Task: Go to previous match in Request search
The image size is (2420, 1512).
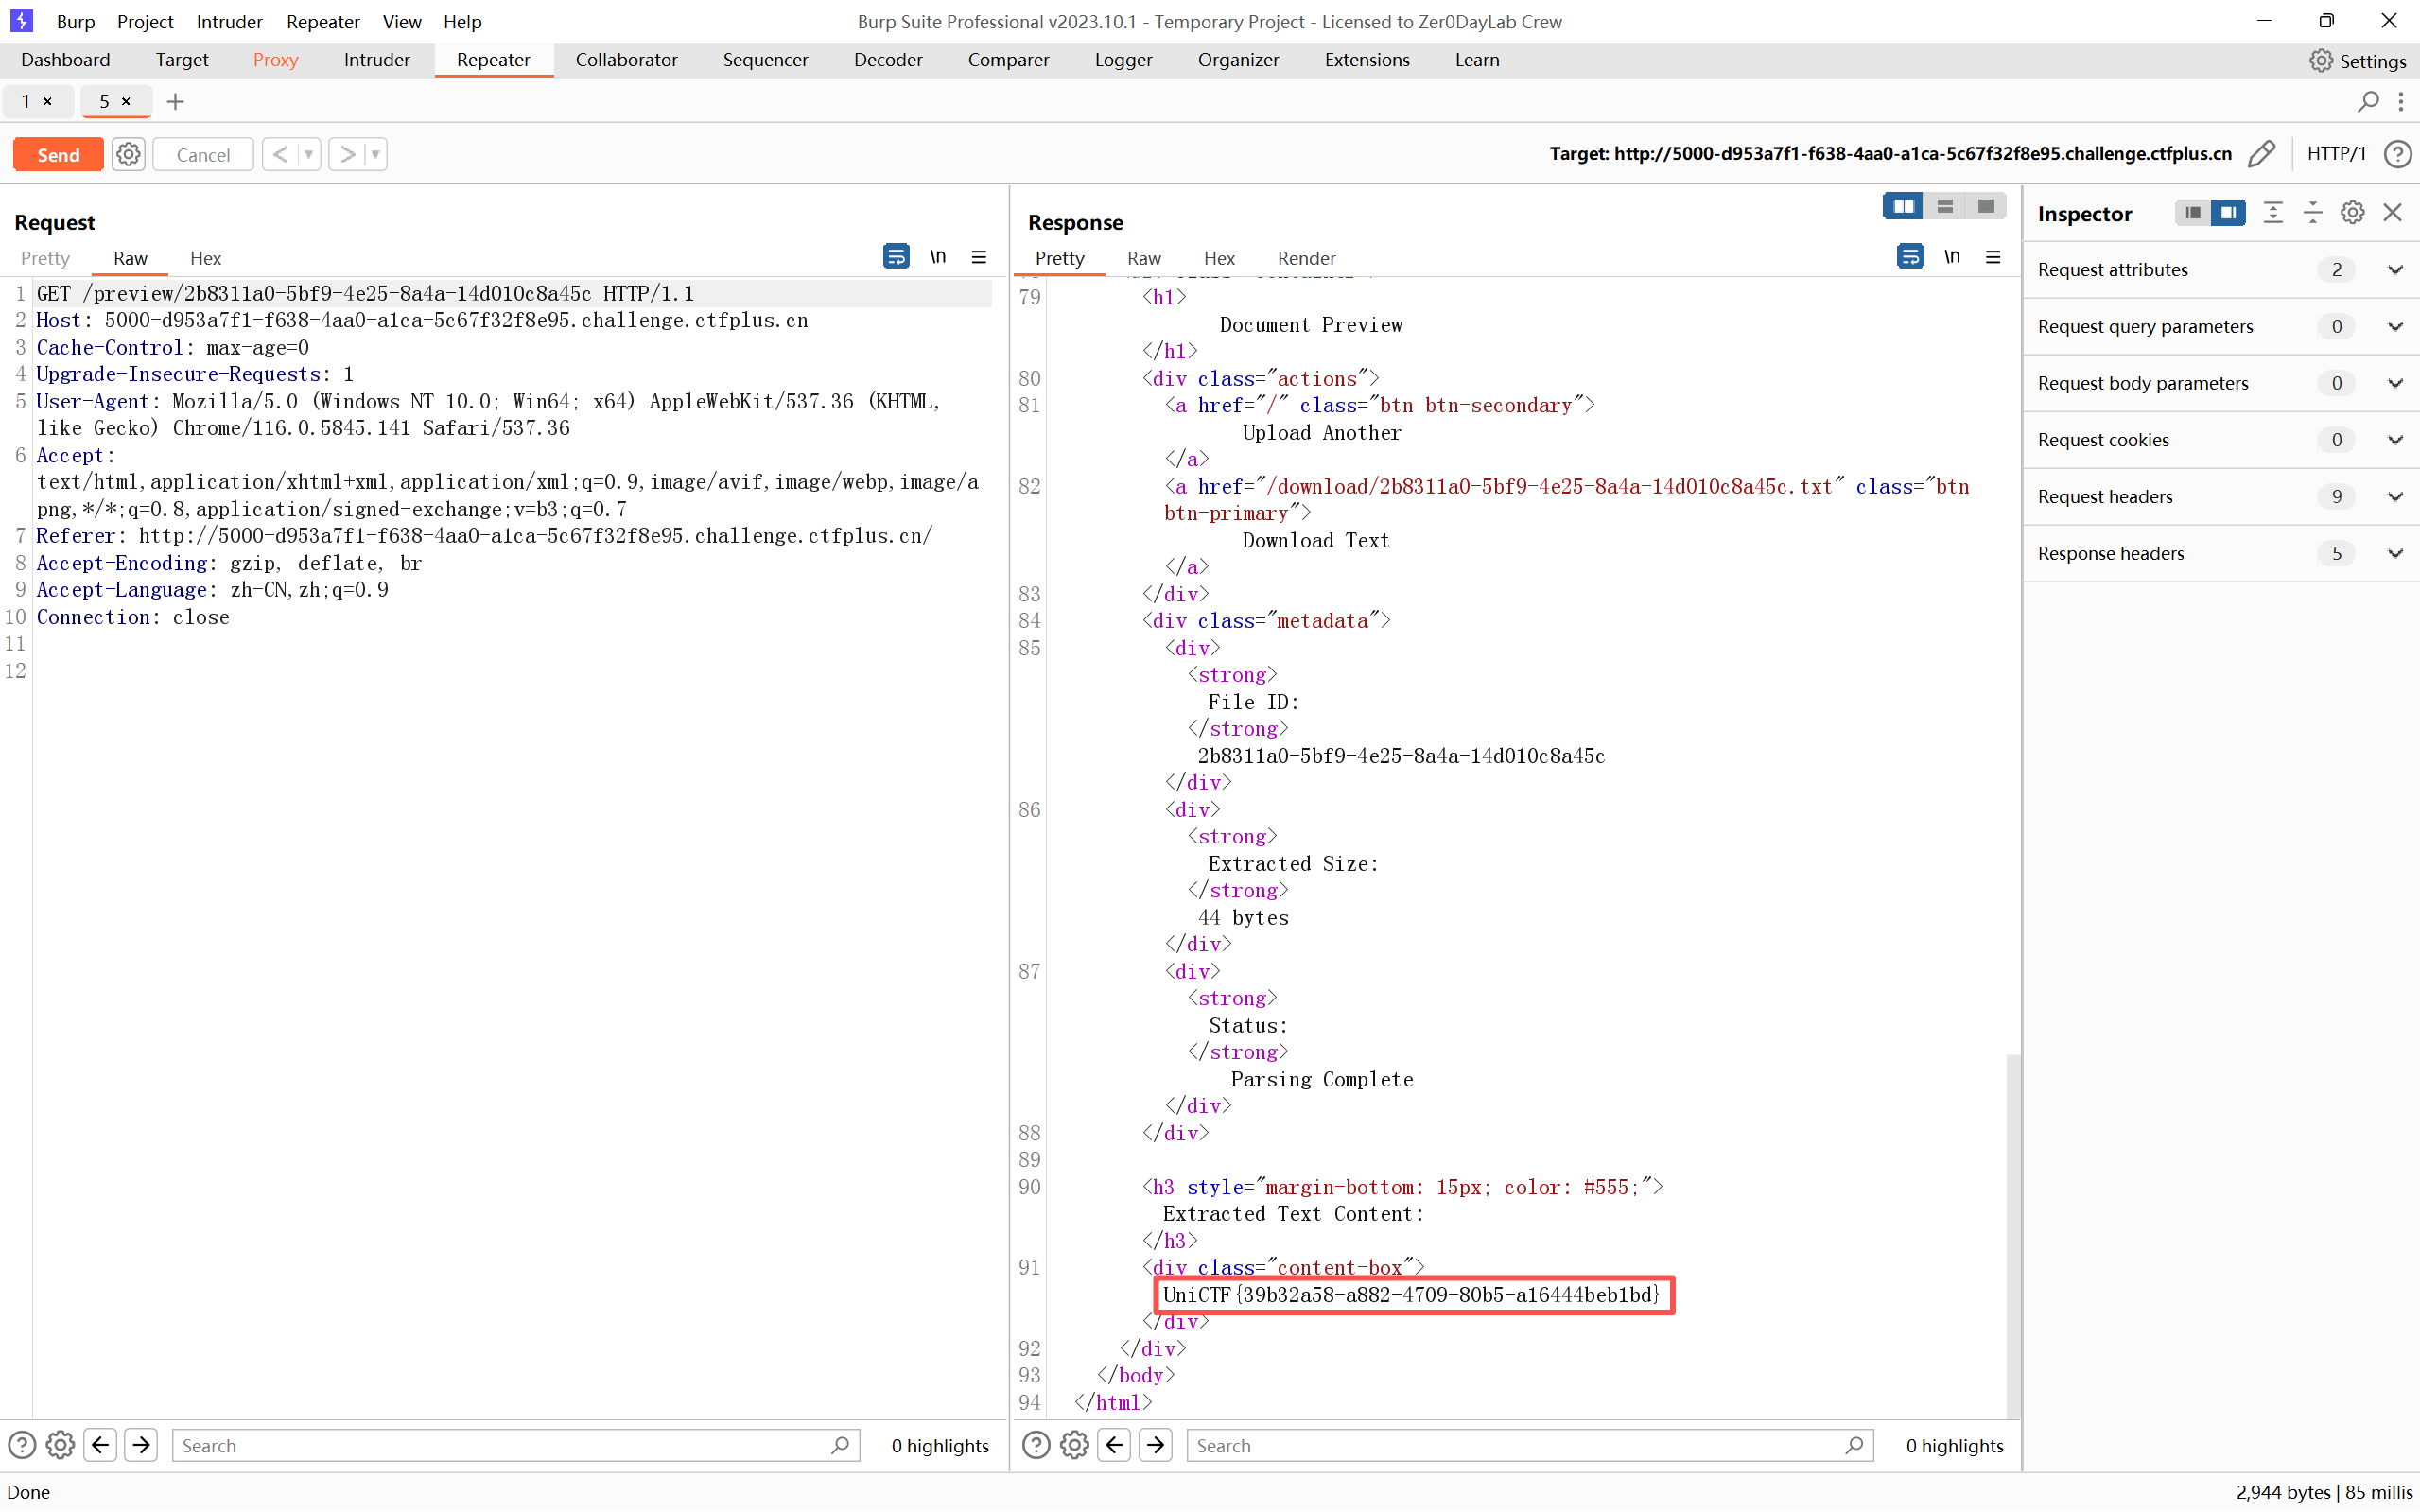Action: (100, 1445)
